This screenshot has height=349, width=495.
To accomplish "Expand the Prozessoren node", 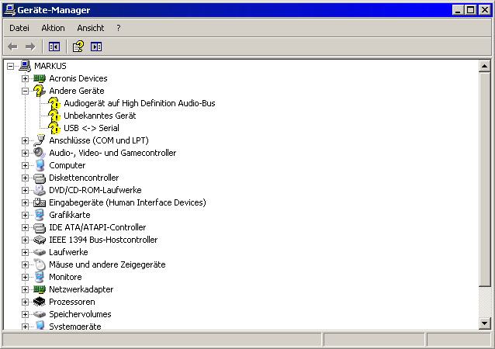I will tap(26, 302).
